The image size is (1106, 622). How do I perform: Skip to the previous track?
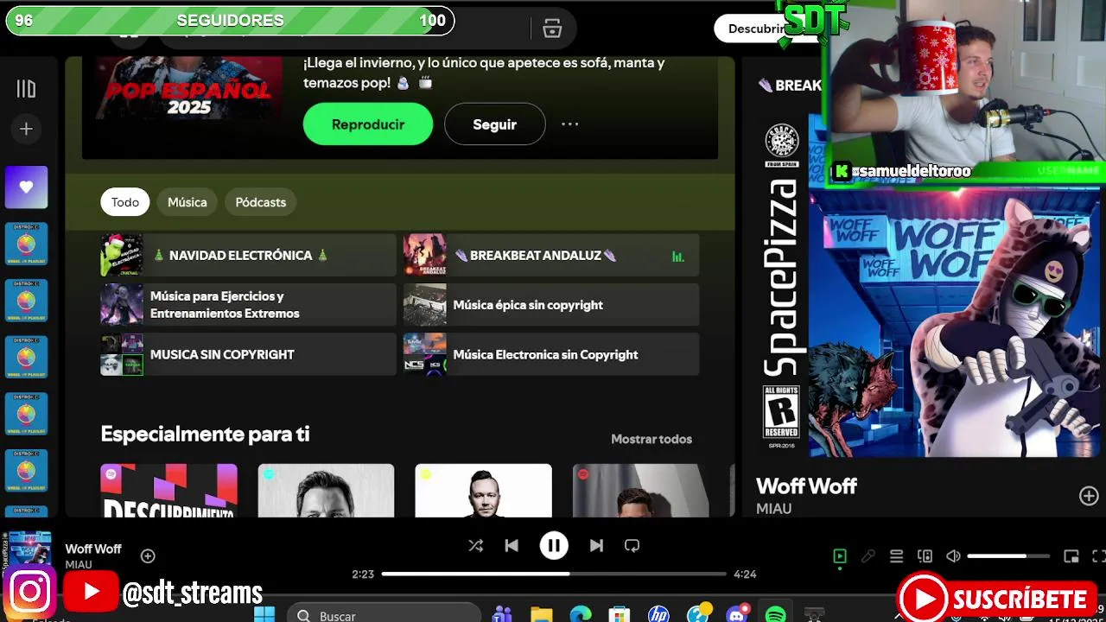512,545
